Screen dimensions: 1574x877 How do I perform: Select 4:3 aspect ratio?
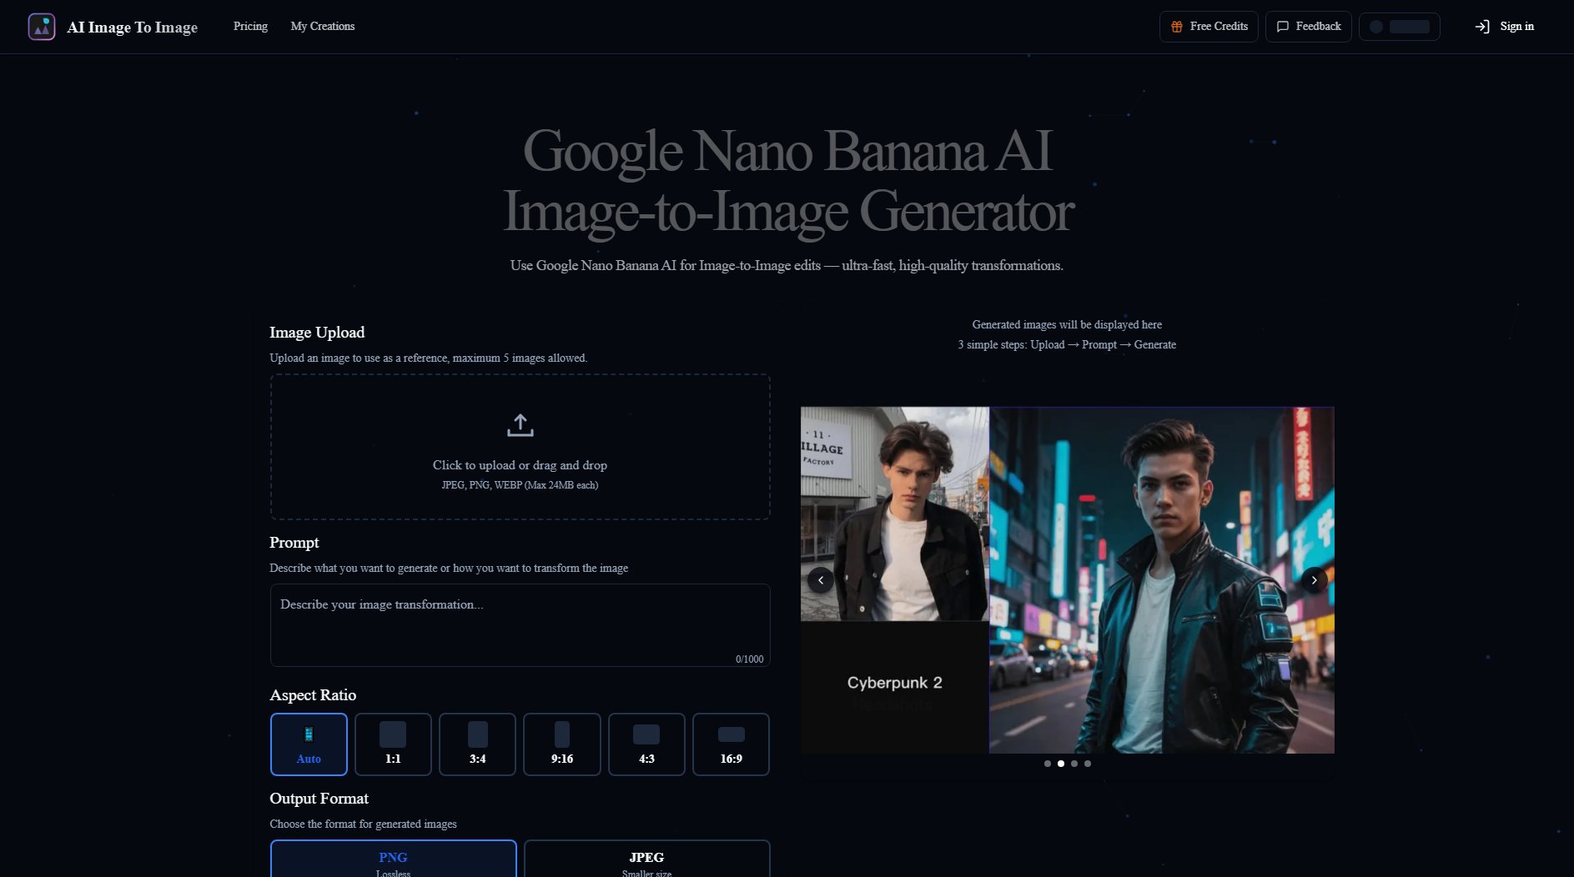646,744
